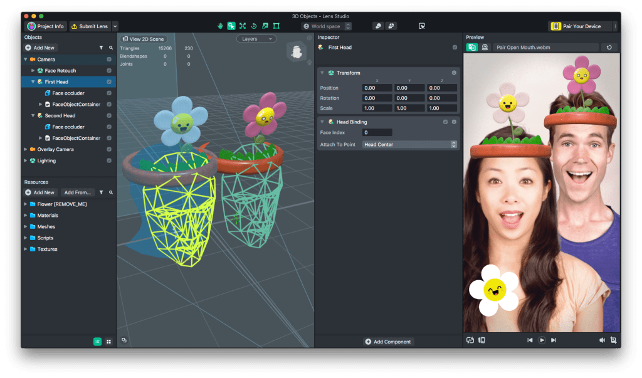Click the webcam preview source icon

(x=485, y=48)
